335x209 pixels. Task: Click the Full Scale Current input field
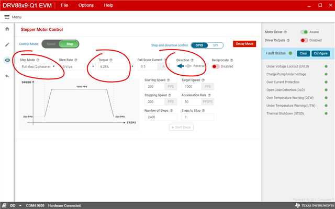tap(148, 66)
